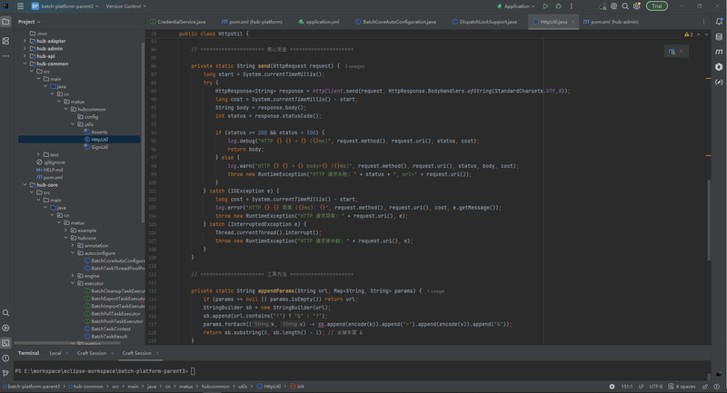Open more run actions menu
Screen dimensions: 727x393
tap(572, 6)
